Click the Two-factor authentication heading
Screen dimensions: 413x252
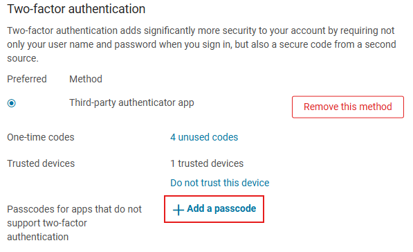76,9
